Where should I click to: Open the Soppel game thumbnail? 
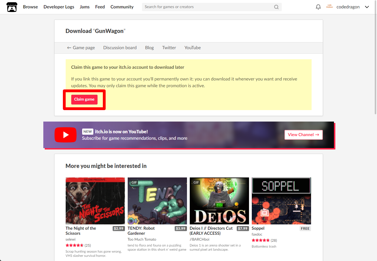tap(281, 201)
